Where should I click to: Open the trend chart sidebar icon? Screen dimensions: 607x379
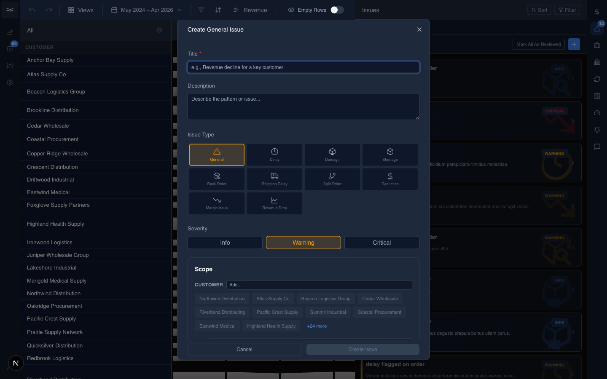coord(10,32)
